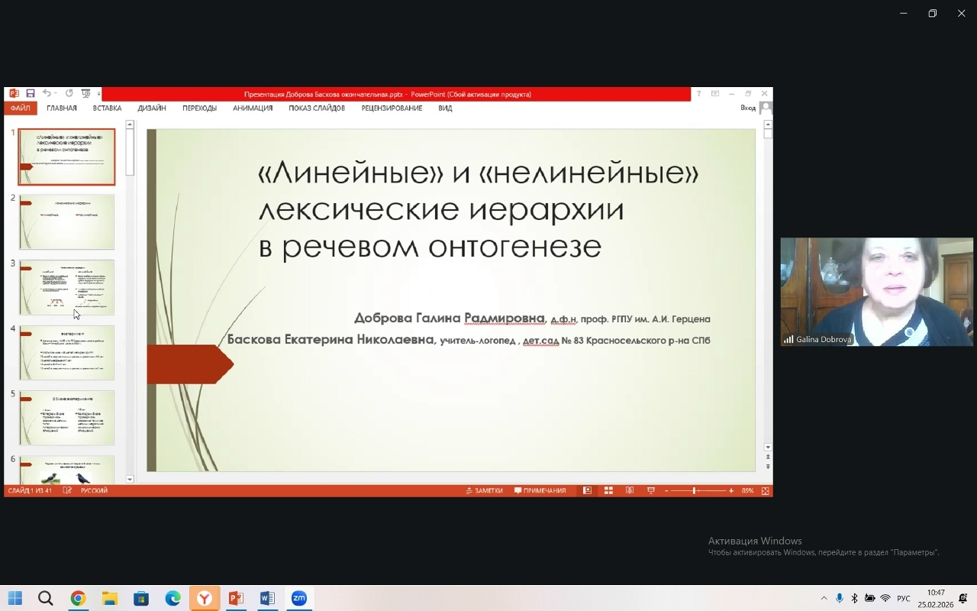Start slideshow from beginning via Quick Access icon
The width and height of the screenshot is (977, 611).
[x=85, y=93]
